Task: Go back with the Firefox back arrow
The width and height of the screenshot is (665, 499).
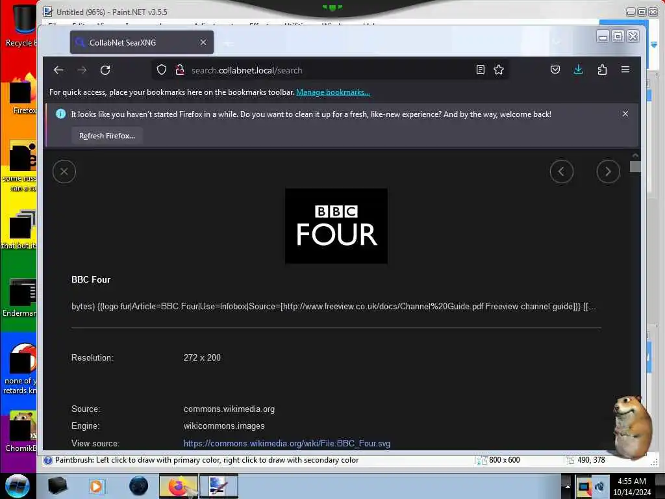Action: click(x=58, y=70)
